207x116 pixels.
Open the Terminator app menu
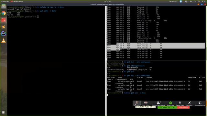tap(17, 1)
